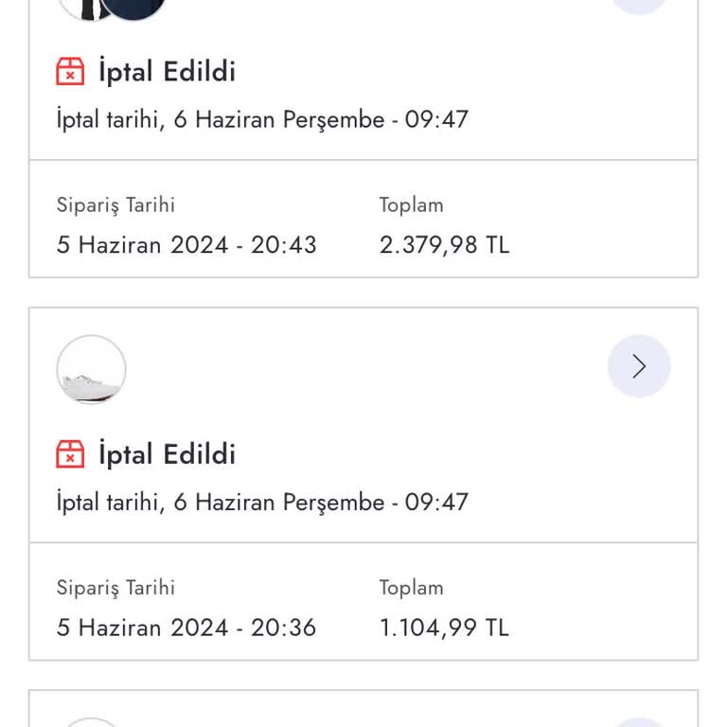Screen dimensions: 727x727
Task: Expand details arrow of the 1.104,99 TL order
Action: (639, 366)
